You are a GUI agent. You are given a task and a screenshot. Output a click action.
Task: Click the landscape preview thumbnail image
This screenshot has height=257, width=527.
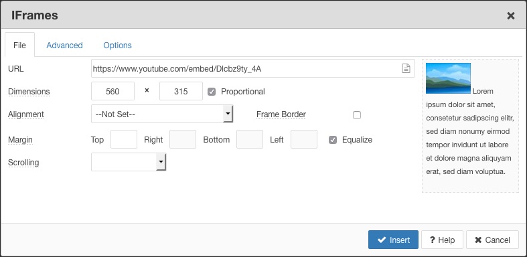[448, 78]
